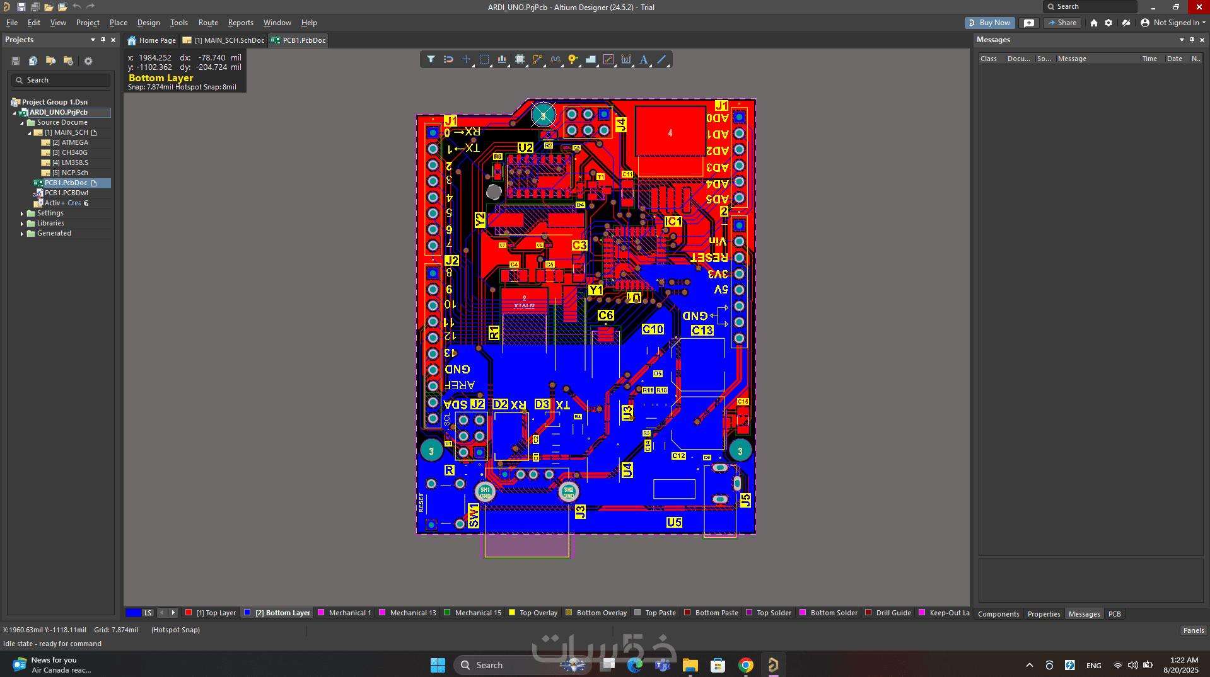This screenshot has width=1210, height=677.
Task: Open the align objects tool
Action: [502, 59]
